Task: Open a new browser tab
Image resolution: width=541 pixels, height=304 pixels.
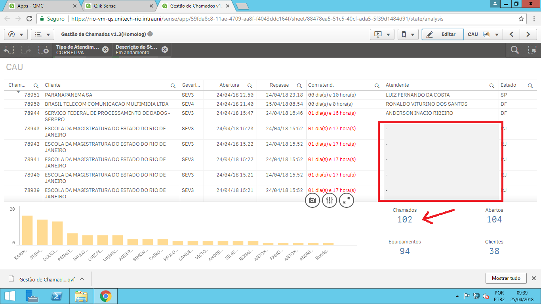Action: click(x=242, y=6)
